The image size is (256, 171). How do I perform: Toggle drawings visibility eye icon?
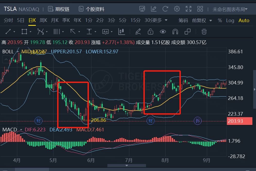163,31
